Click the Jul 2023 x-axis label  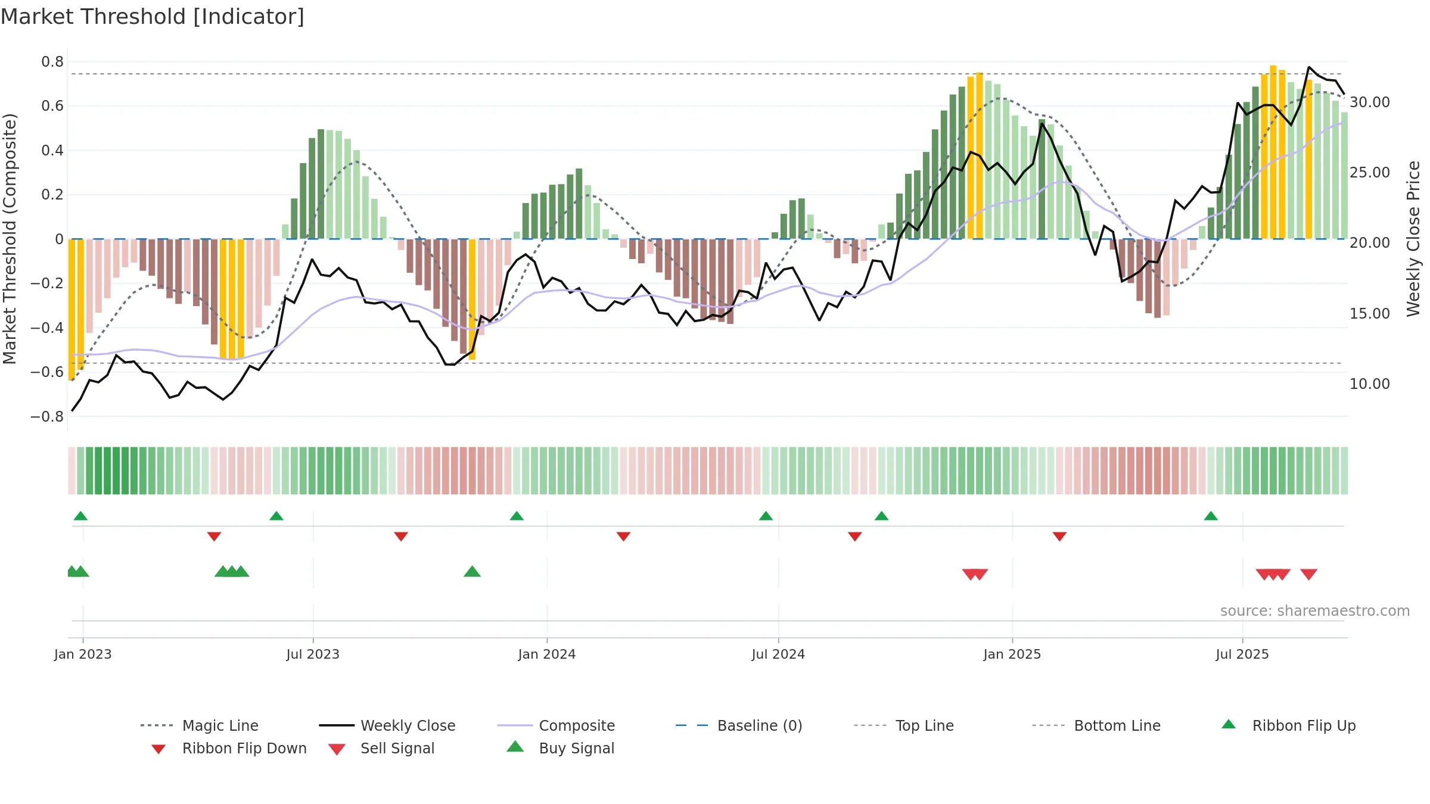313,655
